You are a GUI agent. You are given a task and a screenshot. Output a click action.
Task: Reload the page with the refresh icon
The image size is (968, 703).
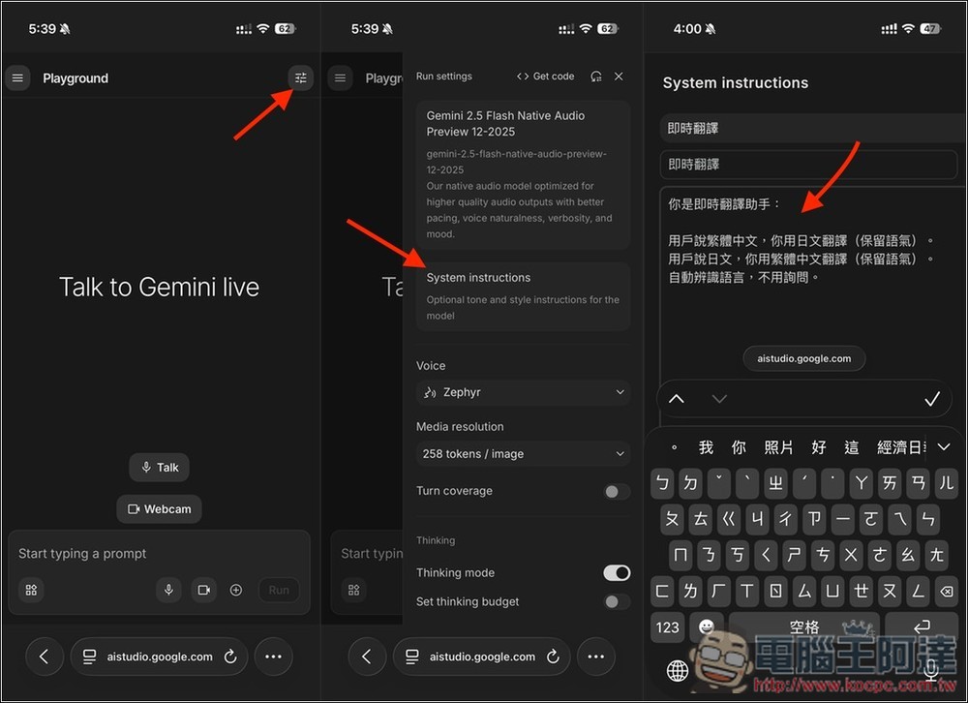point(229,657)
